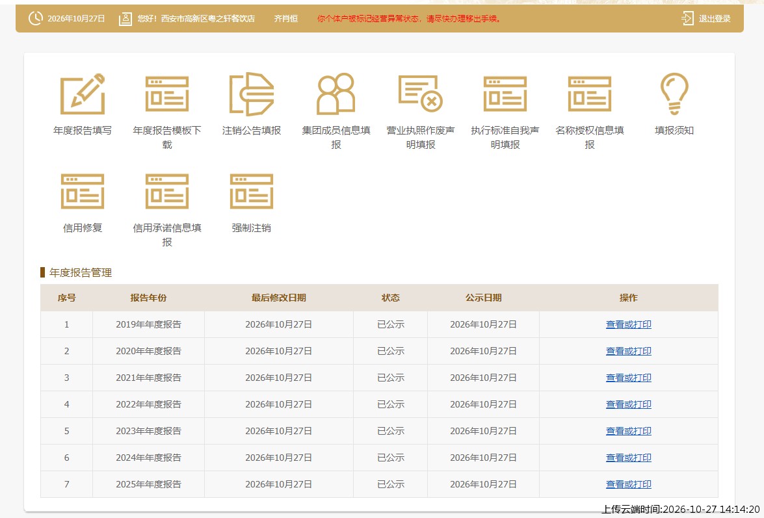Open the 年度报告填写 pencil icon
Viewport: 764px width, 518px height.
[83, 94]
